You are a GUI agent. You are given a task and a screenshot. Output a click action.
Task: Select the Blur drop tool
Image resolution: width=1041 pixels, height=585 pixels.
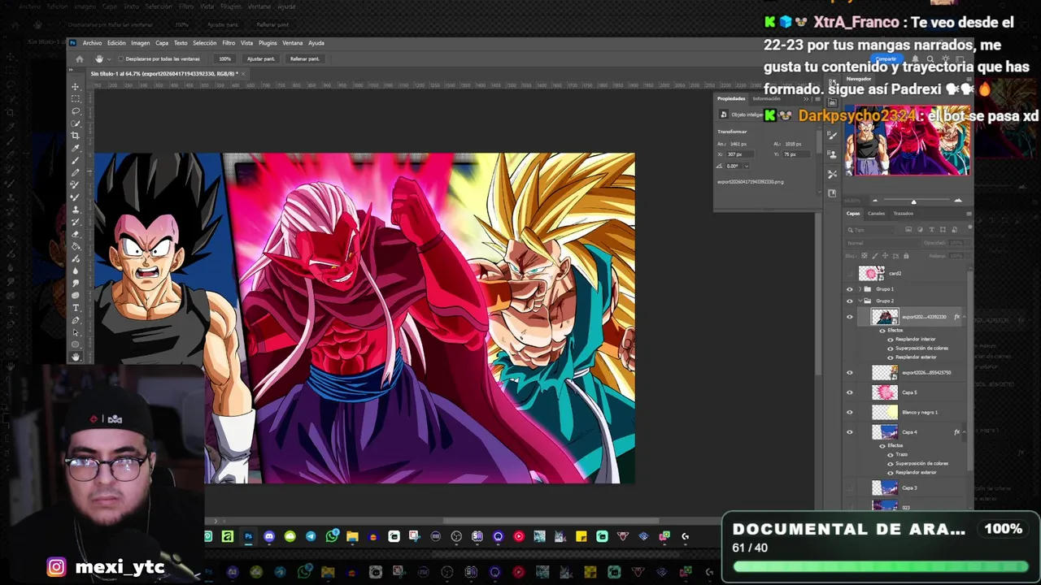pos(76,270)
